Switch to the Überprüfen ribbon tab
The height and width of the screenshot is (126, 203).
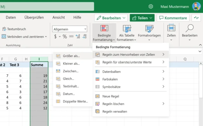tap(34, 17)
